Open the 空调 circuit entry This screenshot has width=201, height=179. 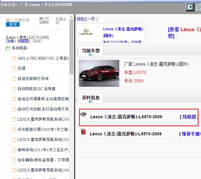[21, 68]
